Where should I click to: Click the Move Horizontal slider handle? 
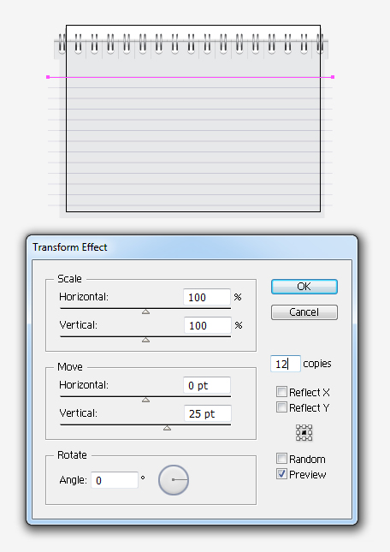(x=145, y=400)
